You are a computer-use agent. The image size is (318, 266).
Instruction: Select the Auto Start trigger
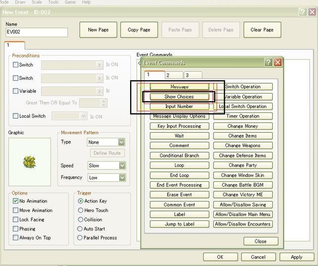coord(80,229)
